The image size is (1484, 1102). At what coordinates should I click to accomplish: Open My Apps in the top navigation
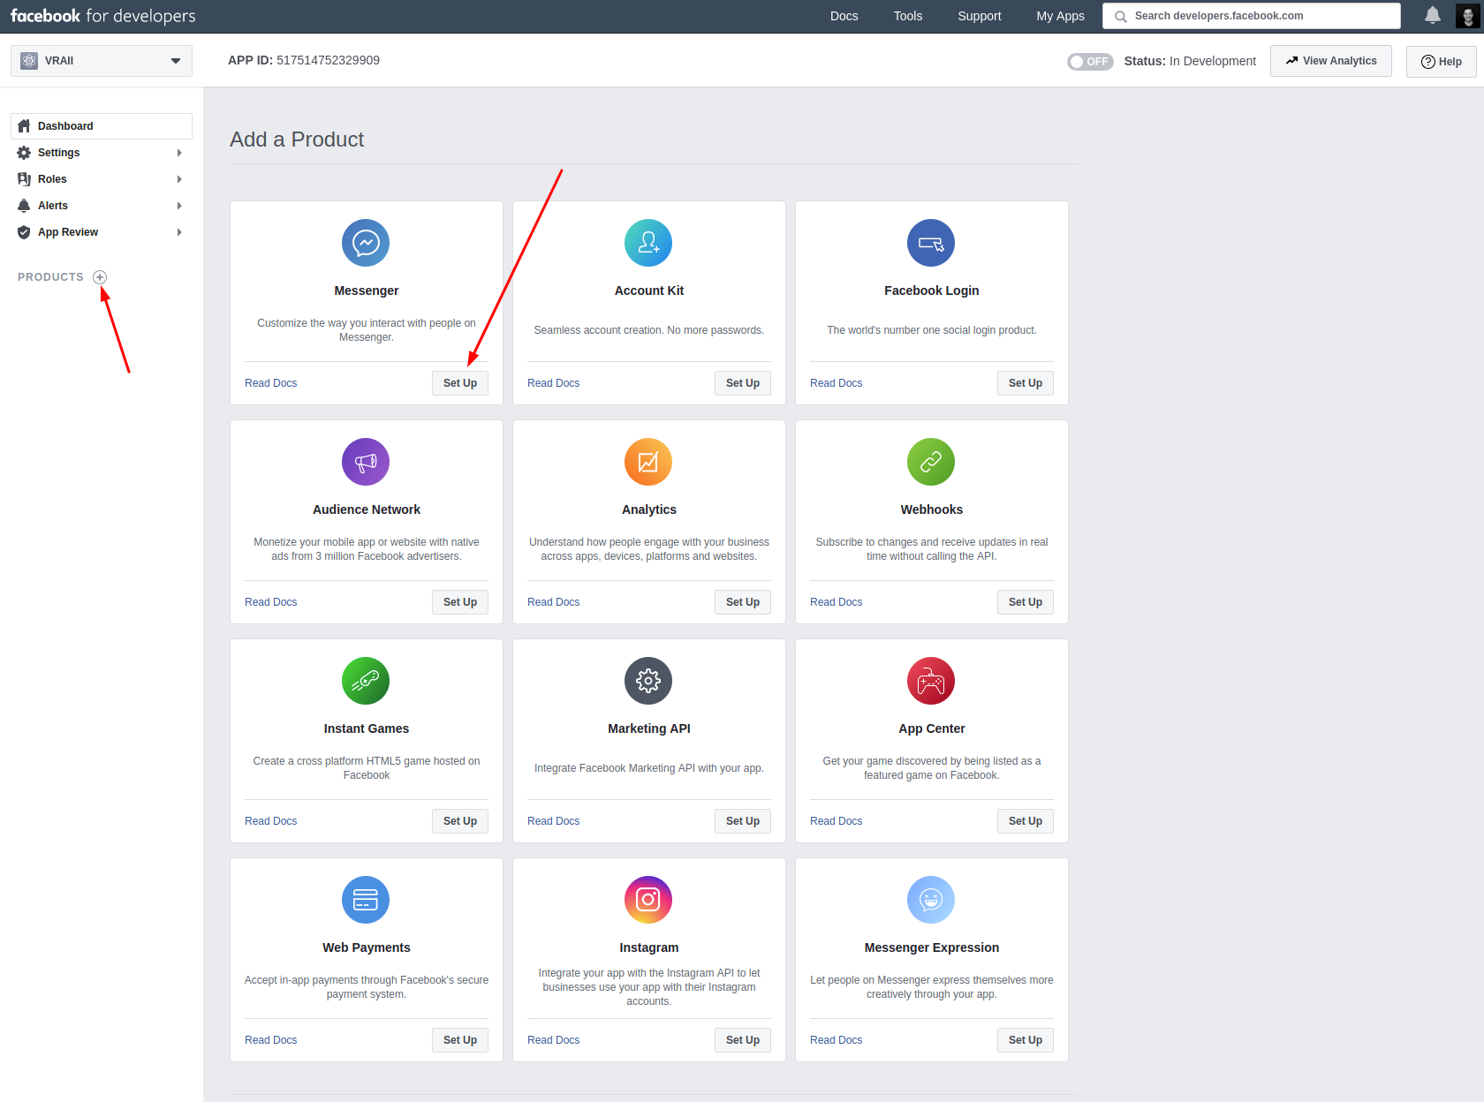pos(1060,16)
